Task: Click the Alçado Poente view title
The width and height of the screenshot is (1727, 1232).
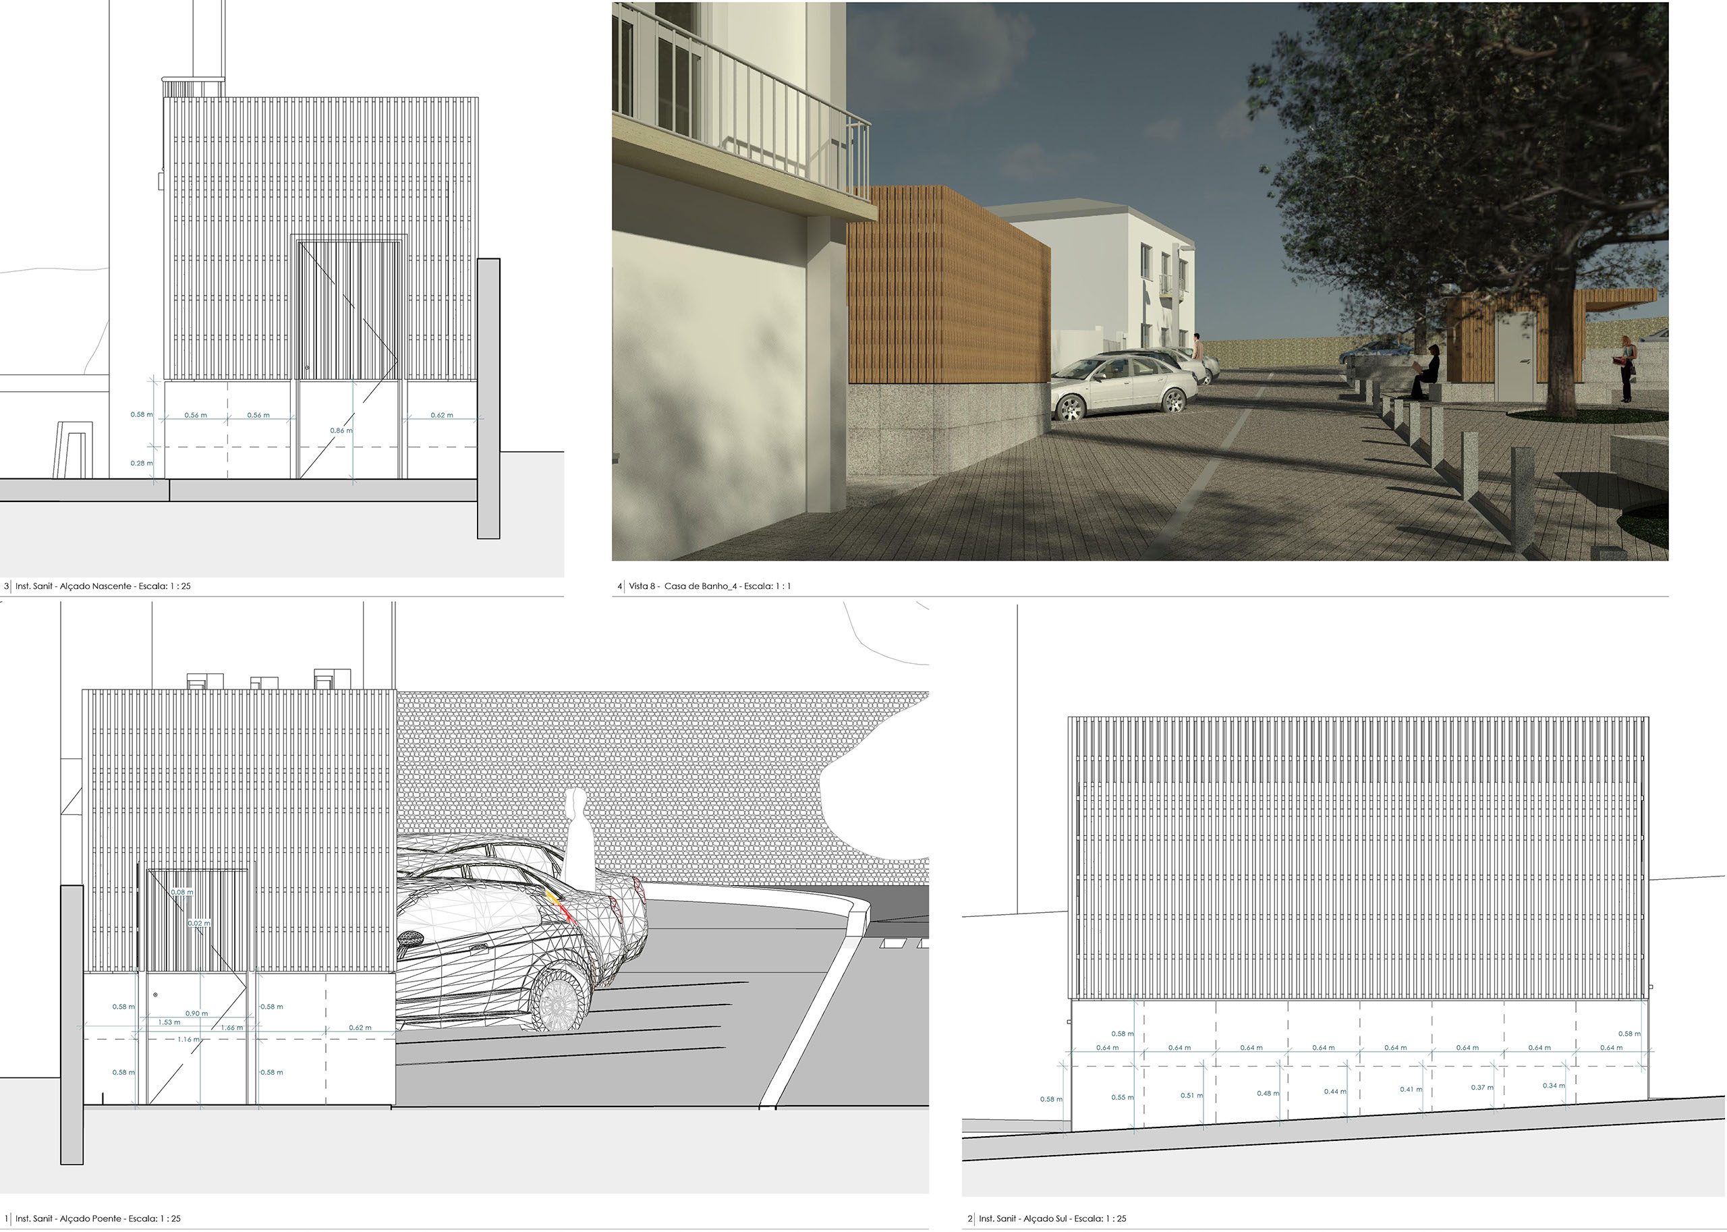Action: 98,1219
